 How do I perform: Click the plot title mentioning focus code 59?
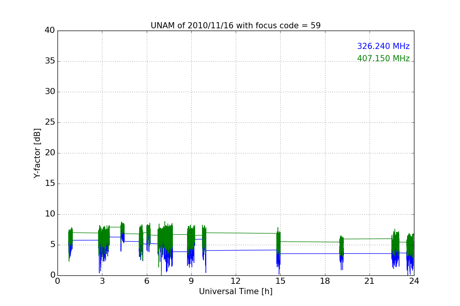(x=235, y=26)
